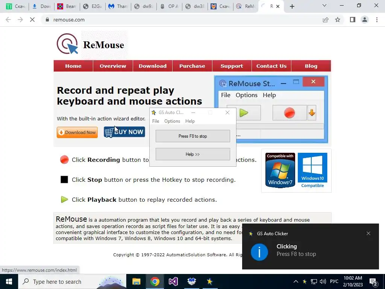Open the Overview navigation tab
This screenshot has height=289, width=385.
pyautogui.click(x=113, y=66)
